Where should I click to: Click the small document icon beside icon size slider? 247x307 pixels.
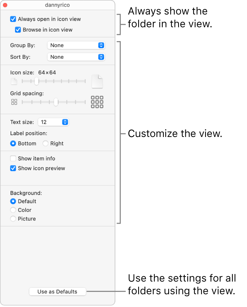point(14,81)
